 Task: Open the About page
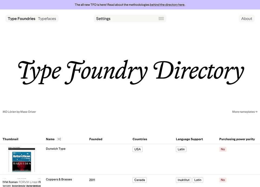pos(246,19)
